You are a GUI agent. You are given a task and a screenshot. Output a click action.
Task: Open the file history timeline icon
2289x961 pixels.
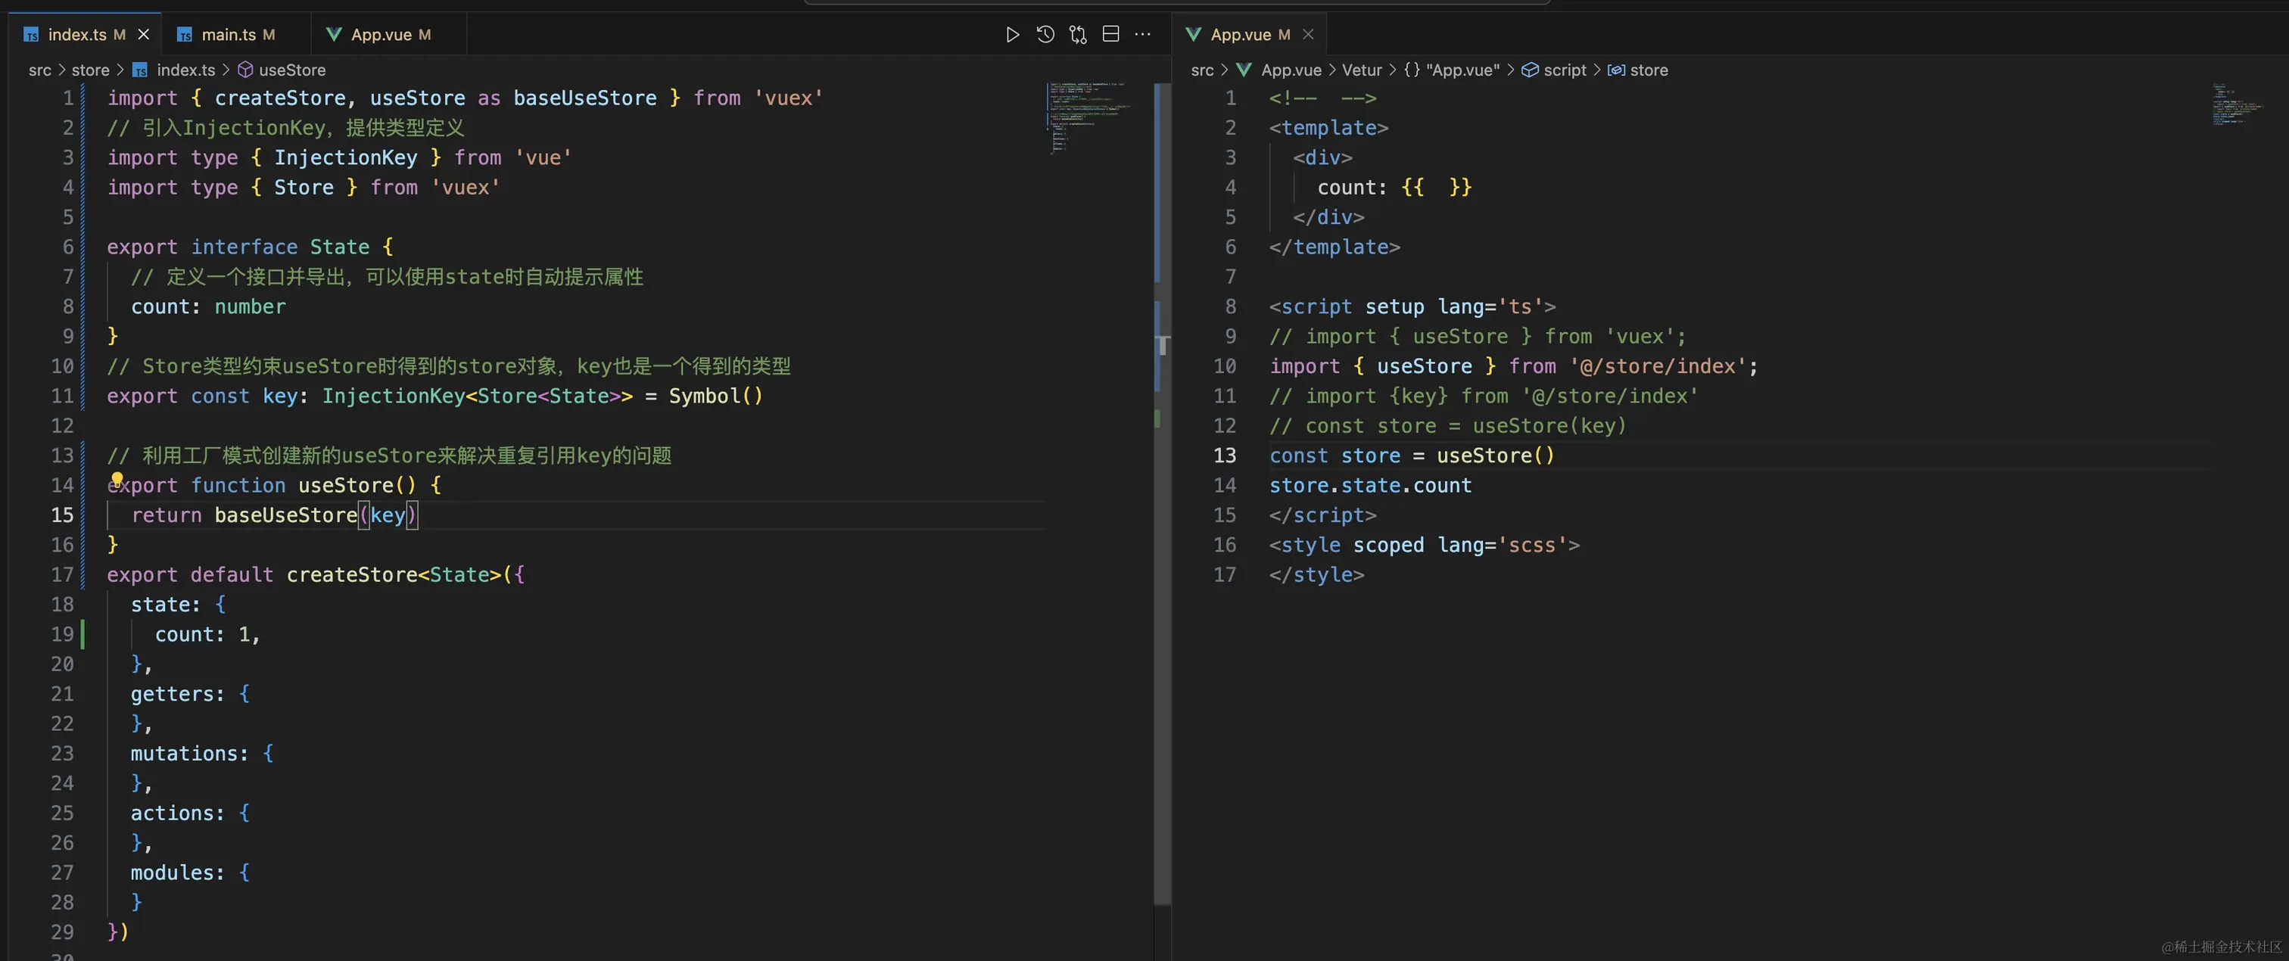pyautogui.click(x=1045, y=35)
